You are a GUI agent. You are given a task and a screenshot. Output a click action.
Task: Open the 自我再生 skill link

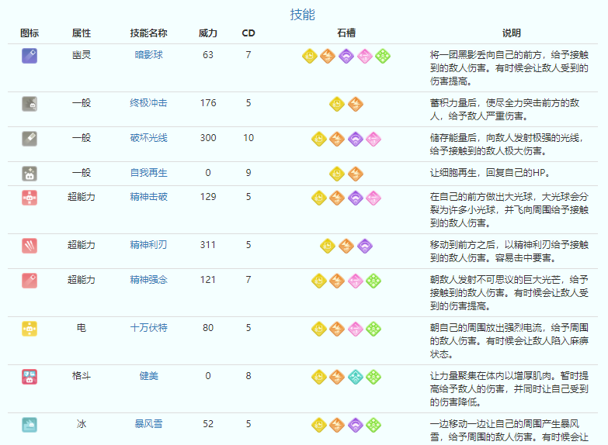point(148,173)
